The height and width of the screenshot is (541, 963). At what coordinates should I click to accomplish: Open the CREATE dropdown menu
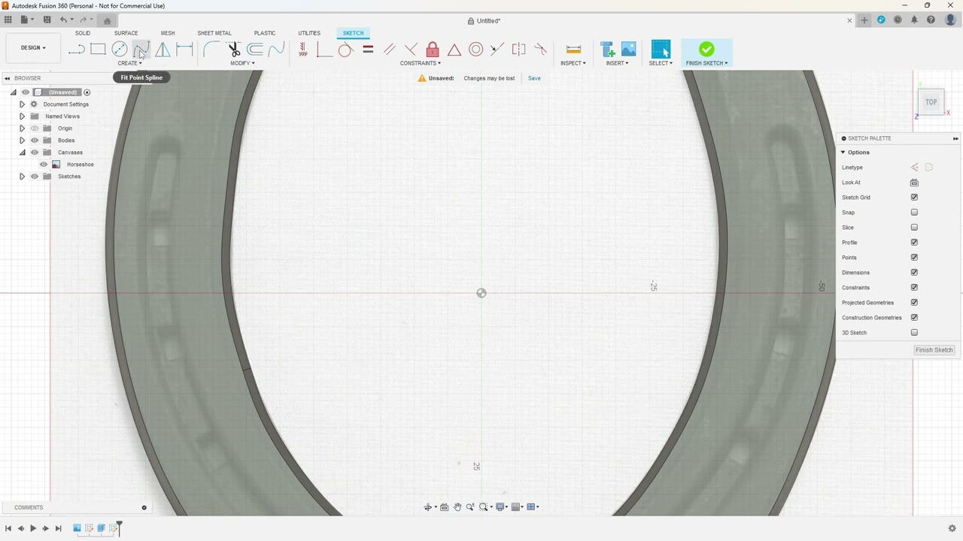point(129,63)
